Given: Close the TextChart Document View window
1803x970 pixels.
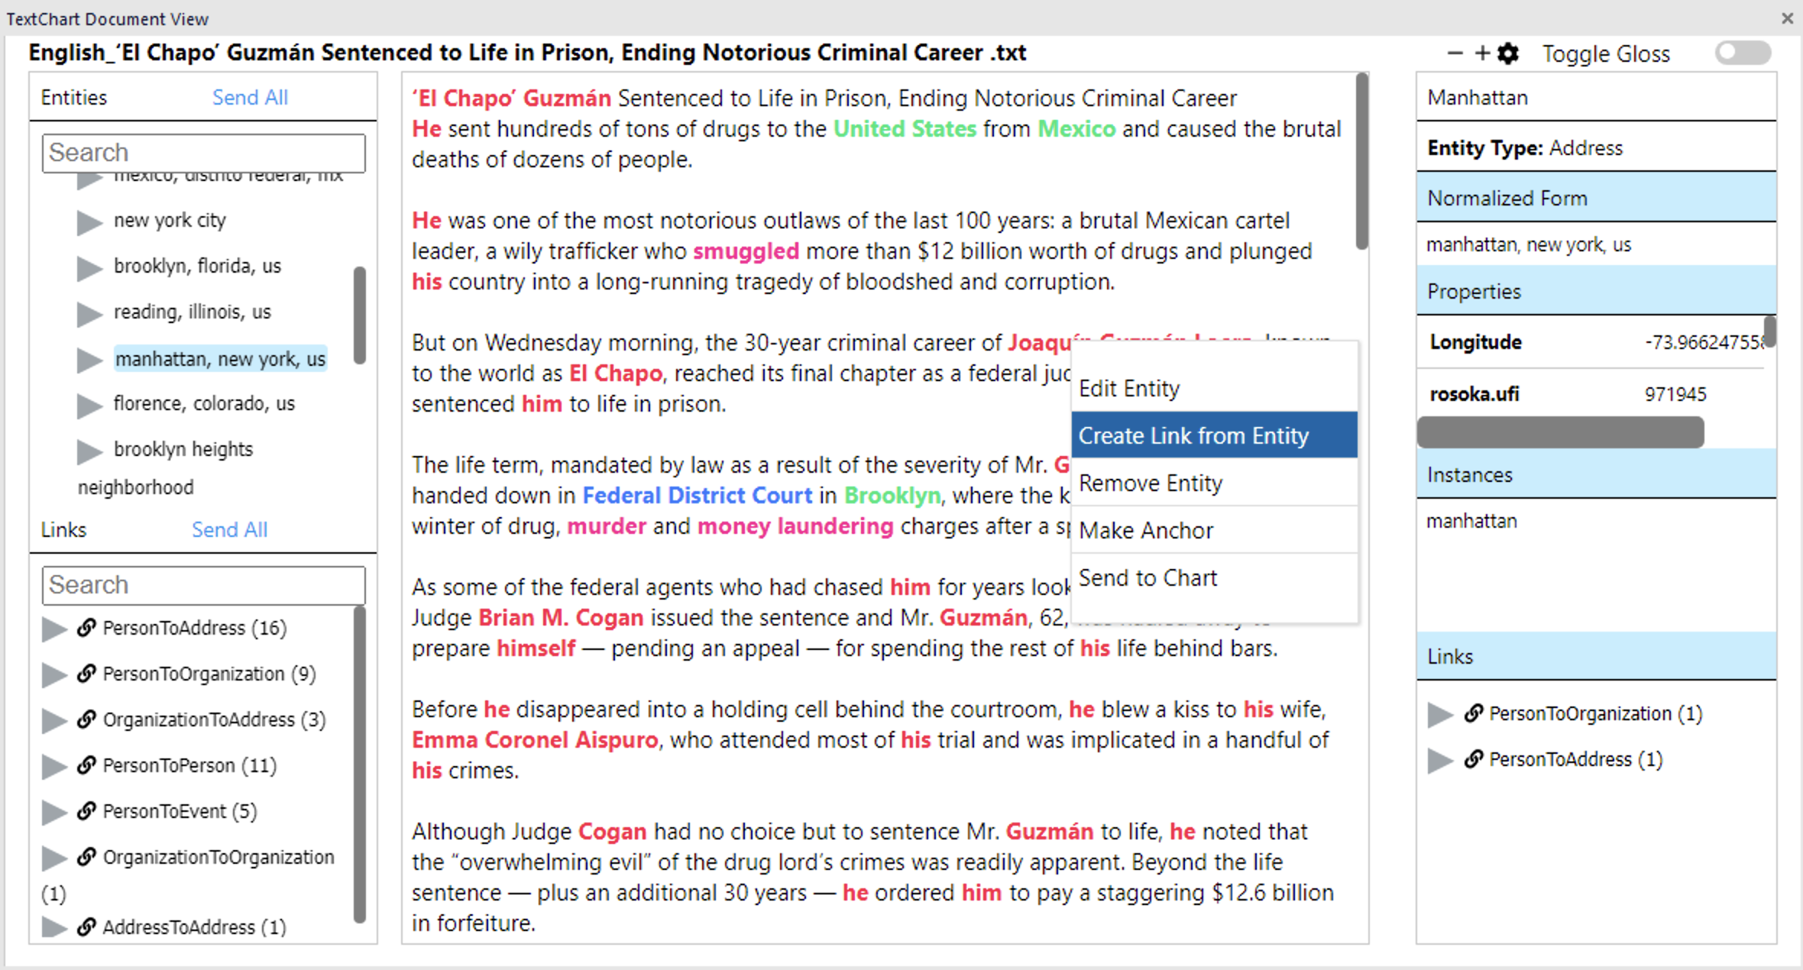Looking at the screenshot, I should [x=1787, y=18].
